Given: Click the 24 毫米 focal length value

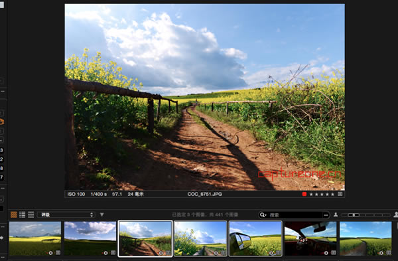Looking at the screenshot, I should 135,194.
